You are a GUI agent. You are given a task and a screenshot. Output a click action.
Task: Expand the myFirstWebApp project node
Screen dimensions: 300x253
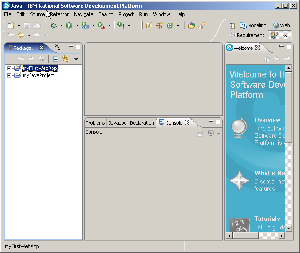click(x=9, y=68)
